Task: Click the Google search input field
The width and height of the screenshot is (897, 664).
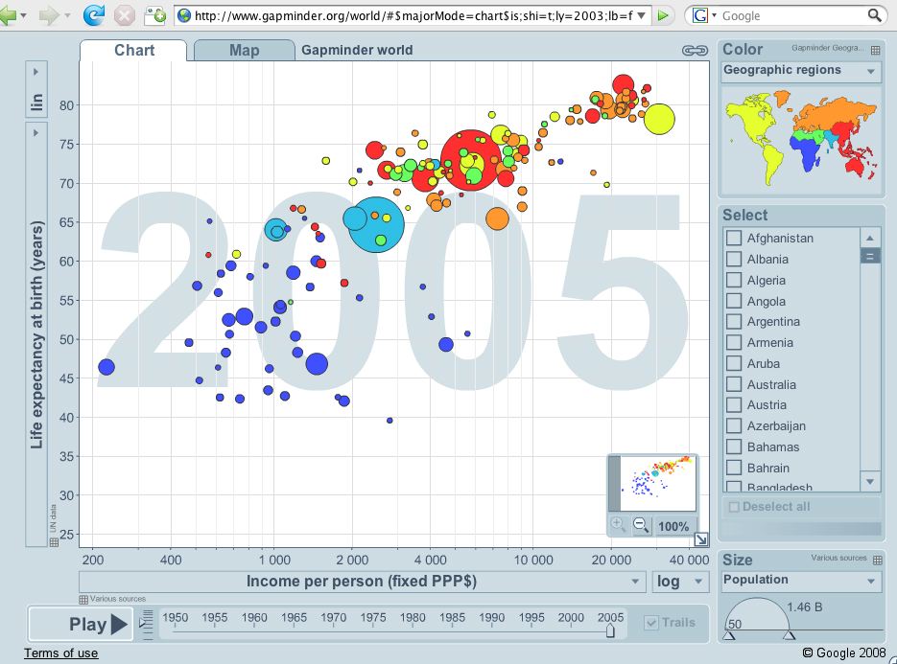Action: pyautogui.click(x=792, y=15)
